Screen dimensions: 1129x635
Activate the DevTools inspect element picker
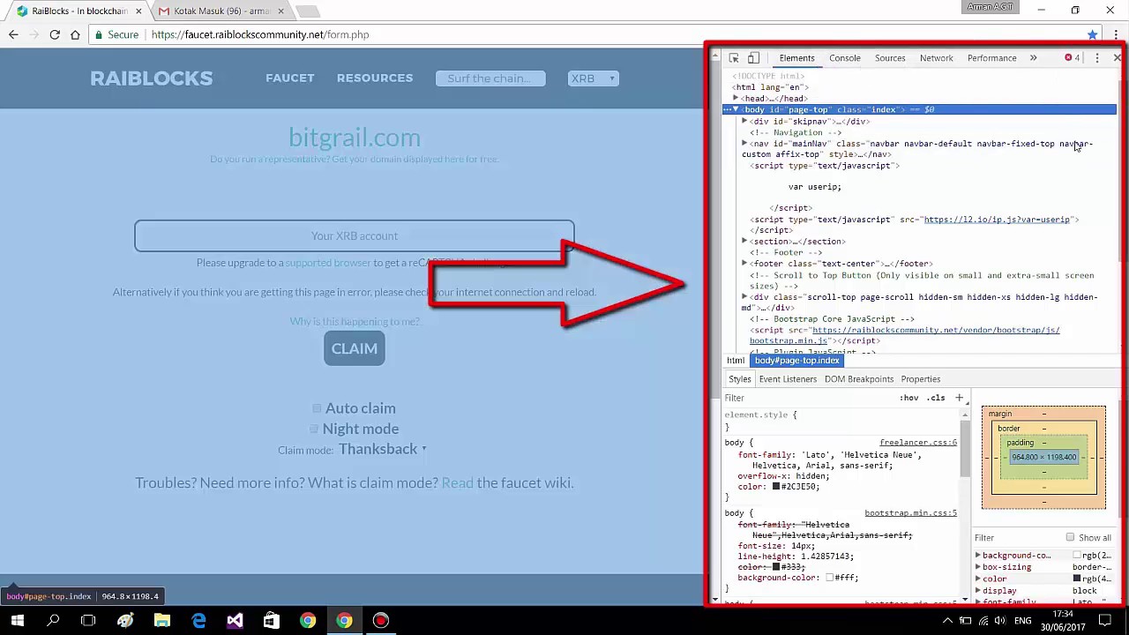click(x=734, y=58)
